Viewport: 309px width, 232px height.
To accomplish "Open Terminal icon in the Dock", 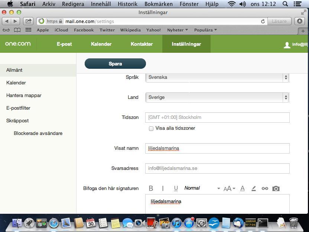I will (263, 223).
